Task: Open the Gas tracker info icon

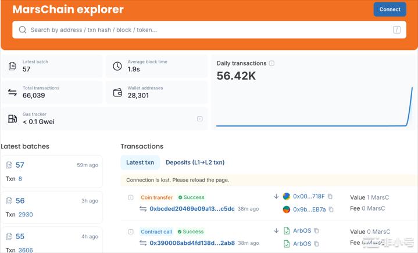Action: (x=199, y=119)
